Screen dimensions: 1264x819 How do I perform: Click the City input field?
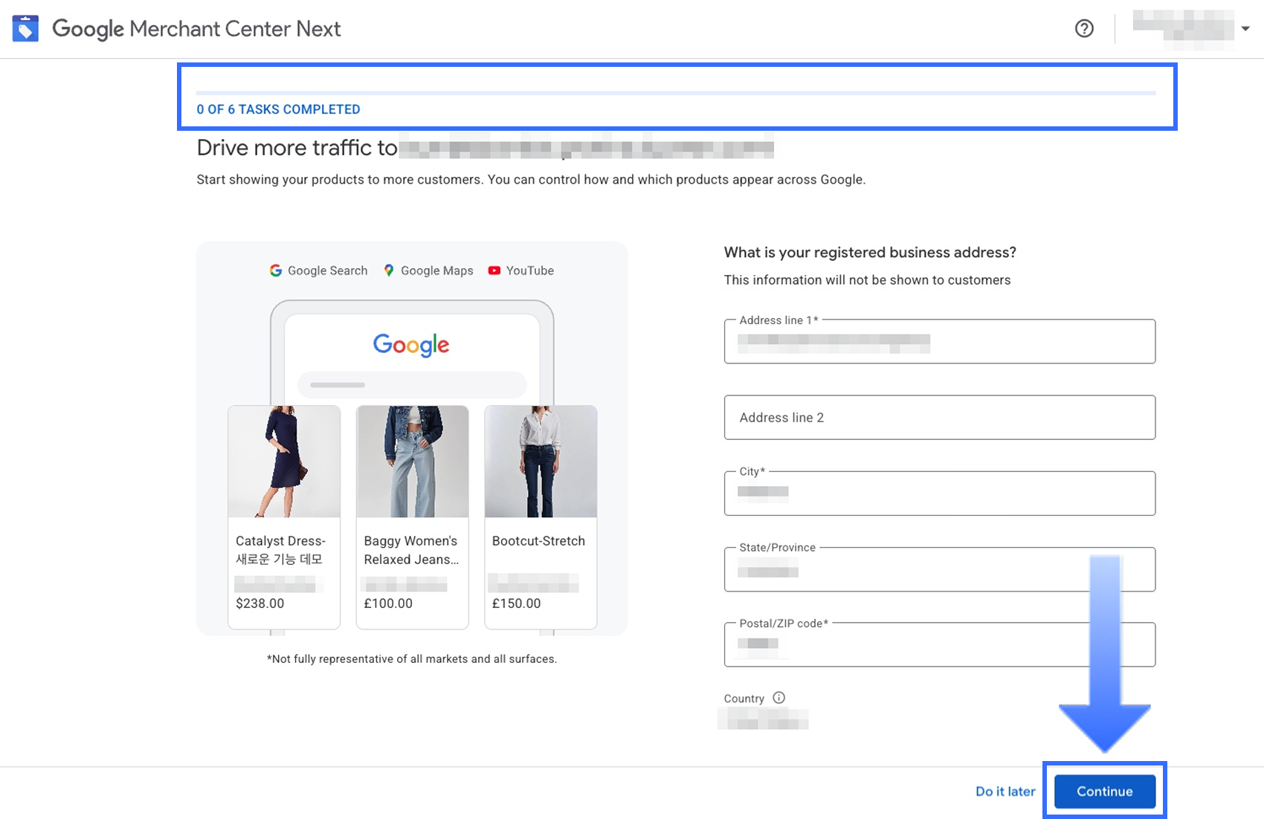point(940,493)
